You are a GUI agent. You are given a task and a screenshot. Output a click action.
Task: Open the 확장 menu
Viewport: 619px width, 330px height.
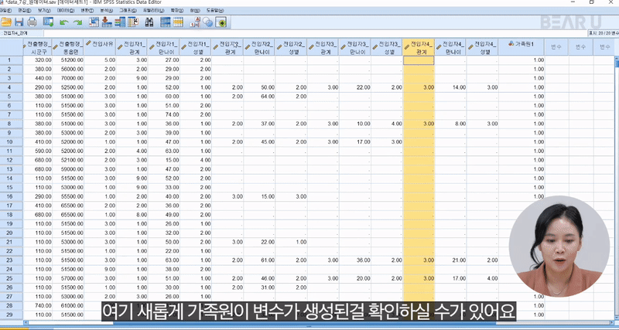pos(176,11)
